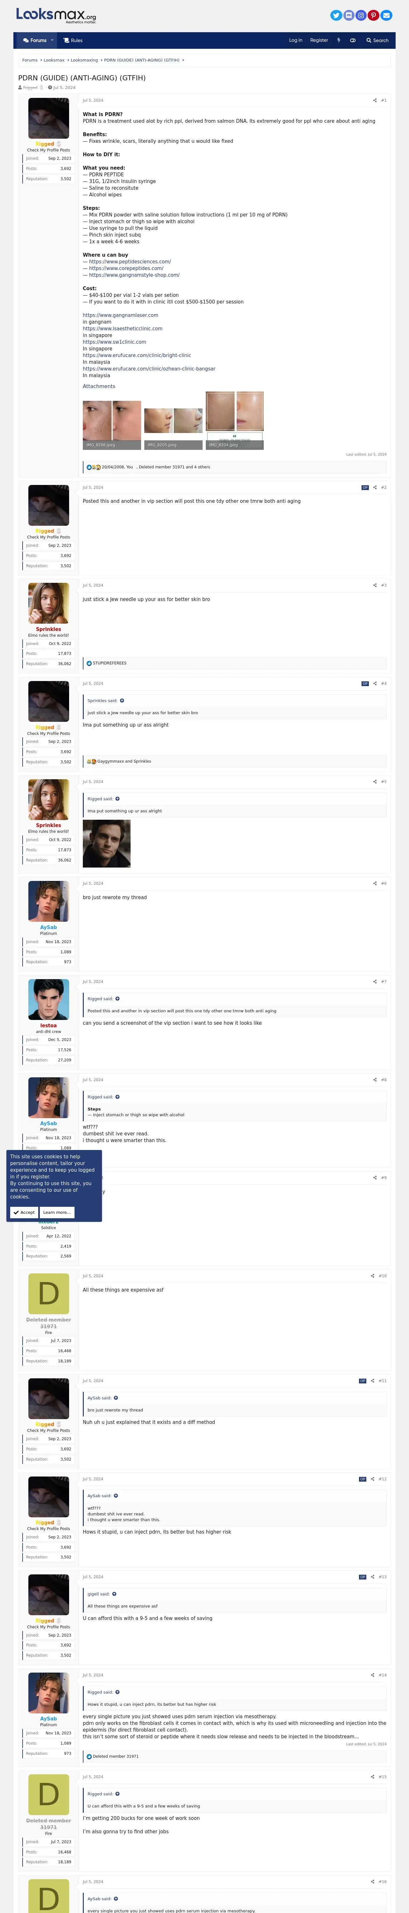
Task: Share post #2 using share icon
Action: 375,487
